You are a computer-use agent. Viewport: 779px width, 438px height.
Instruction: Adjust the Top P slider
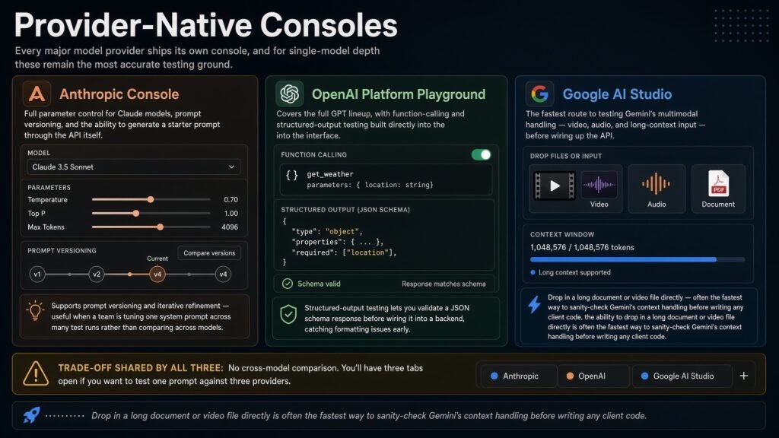click(x=151, y=213)
